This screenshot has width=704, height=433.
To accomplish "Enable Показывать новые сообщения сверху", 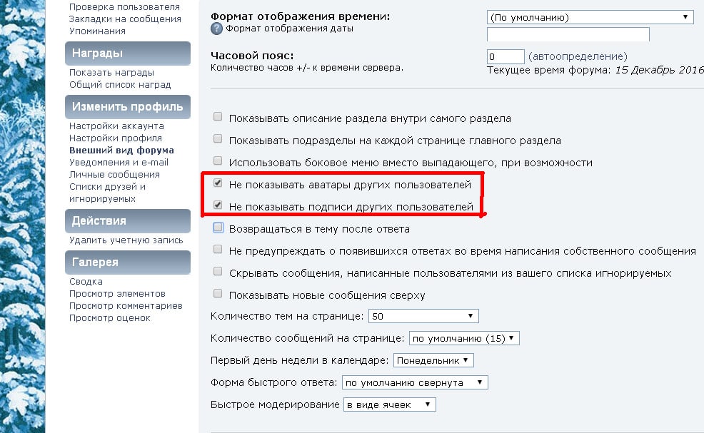I will [218, 293].
